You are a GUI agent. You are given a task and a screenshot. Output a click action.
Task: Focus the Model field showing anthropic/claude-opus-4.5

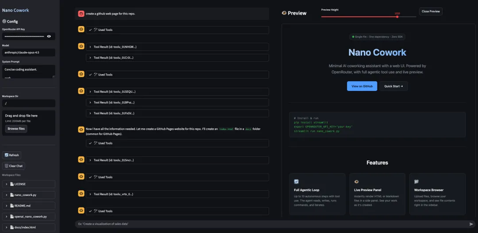pos(29,52)
